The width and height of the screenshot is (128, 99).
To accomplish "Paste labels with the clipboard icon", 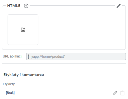I will [x=122, y=93].
